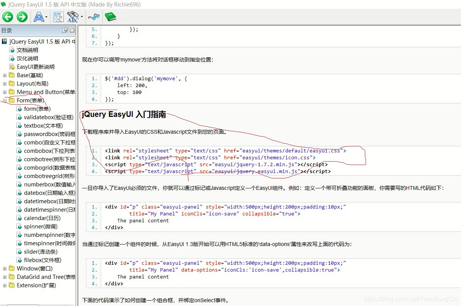
Task: Open the combotreegrid page
Action: click(x=50, y=176)
